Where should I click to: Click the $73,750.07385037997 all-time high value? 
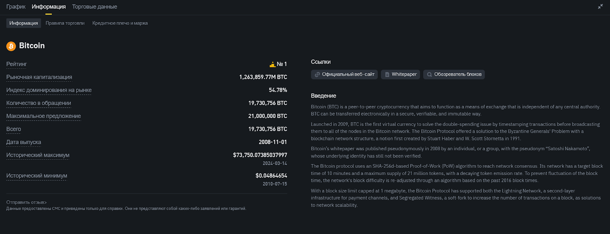(260, 155)
